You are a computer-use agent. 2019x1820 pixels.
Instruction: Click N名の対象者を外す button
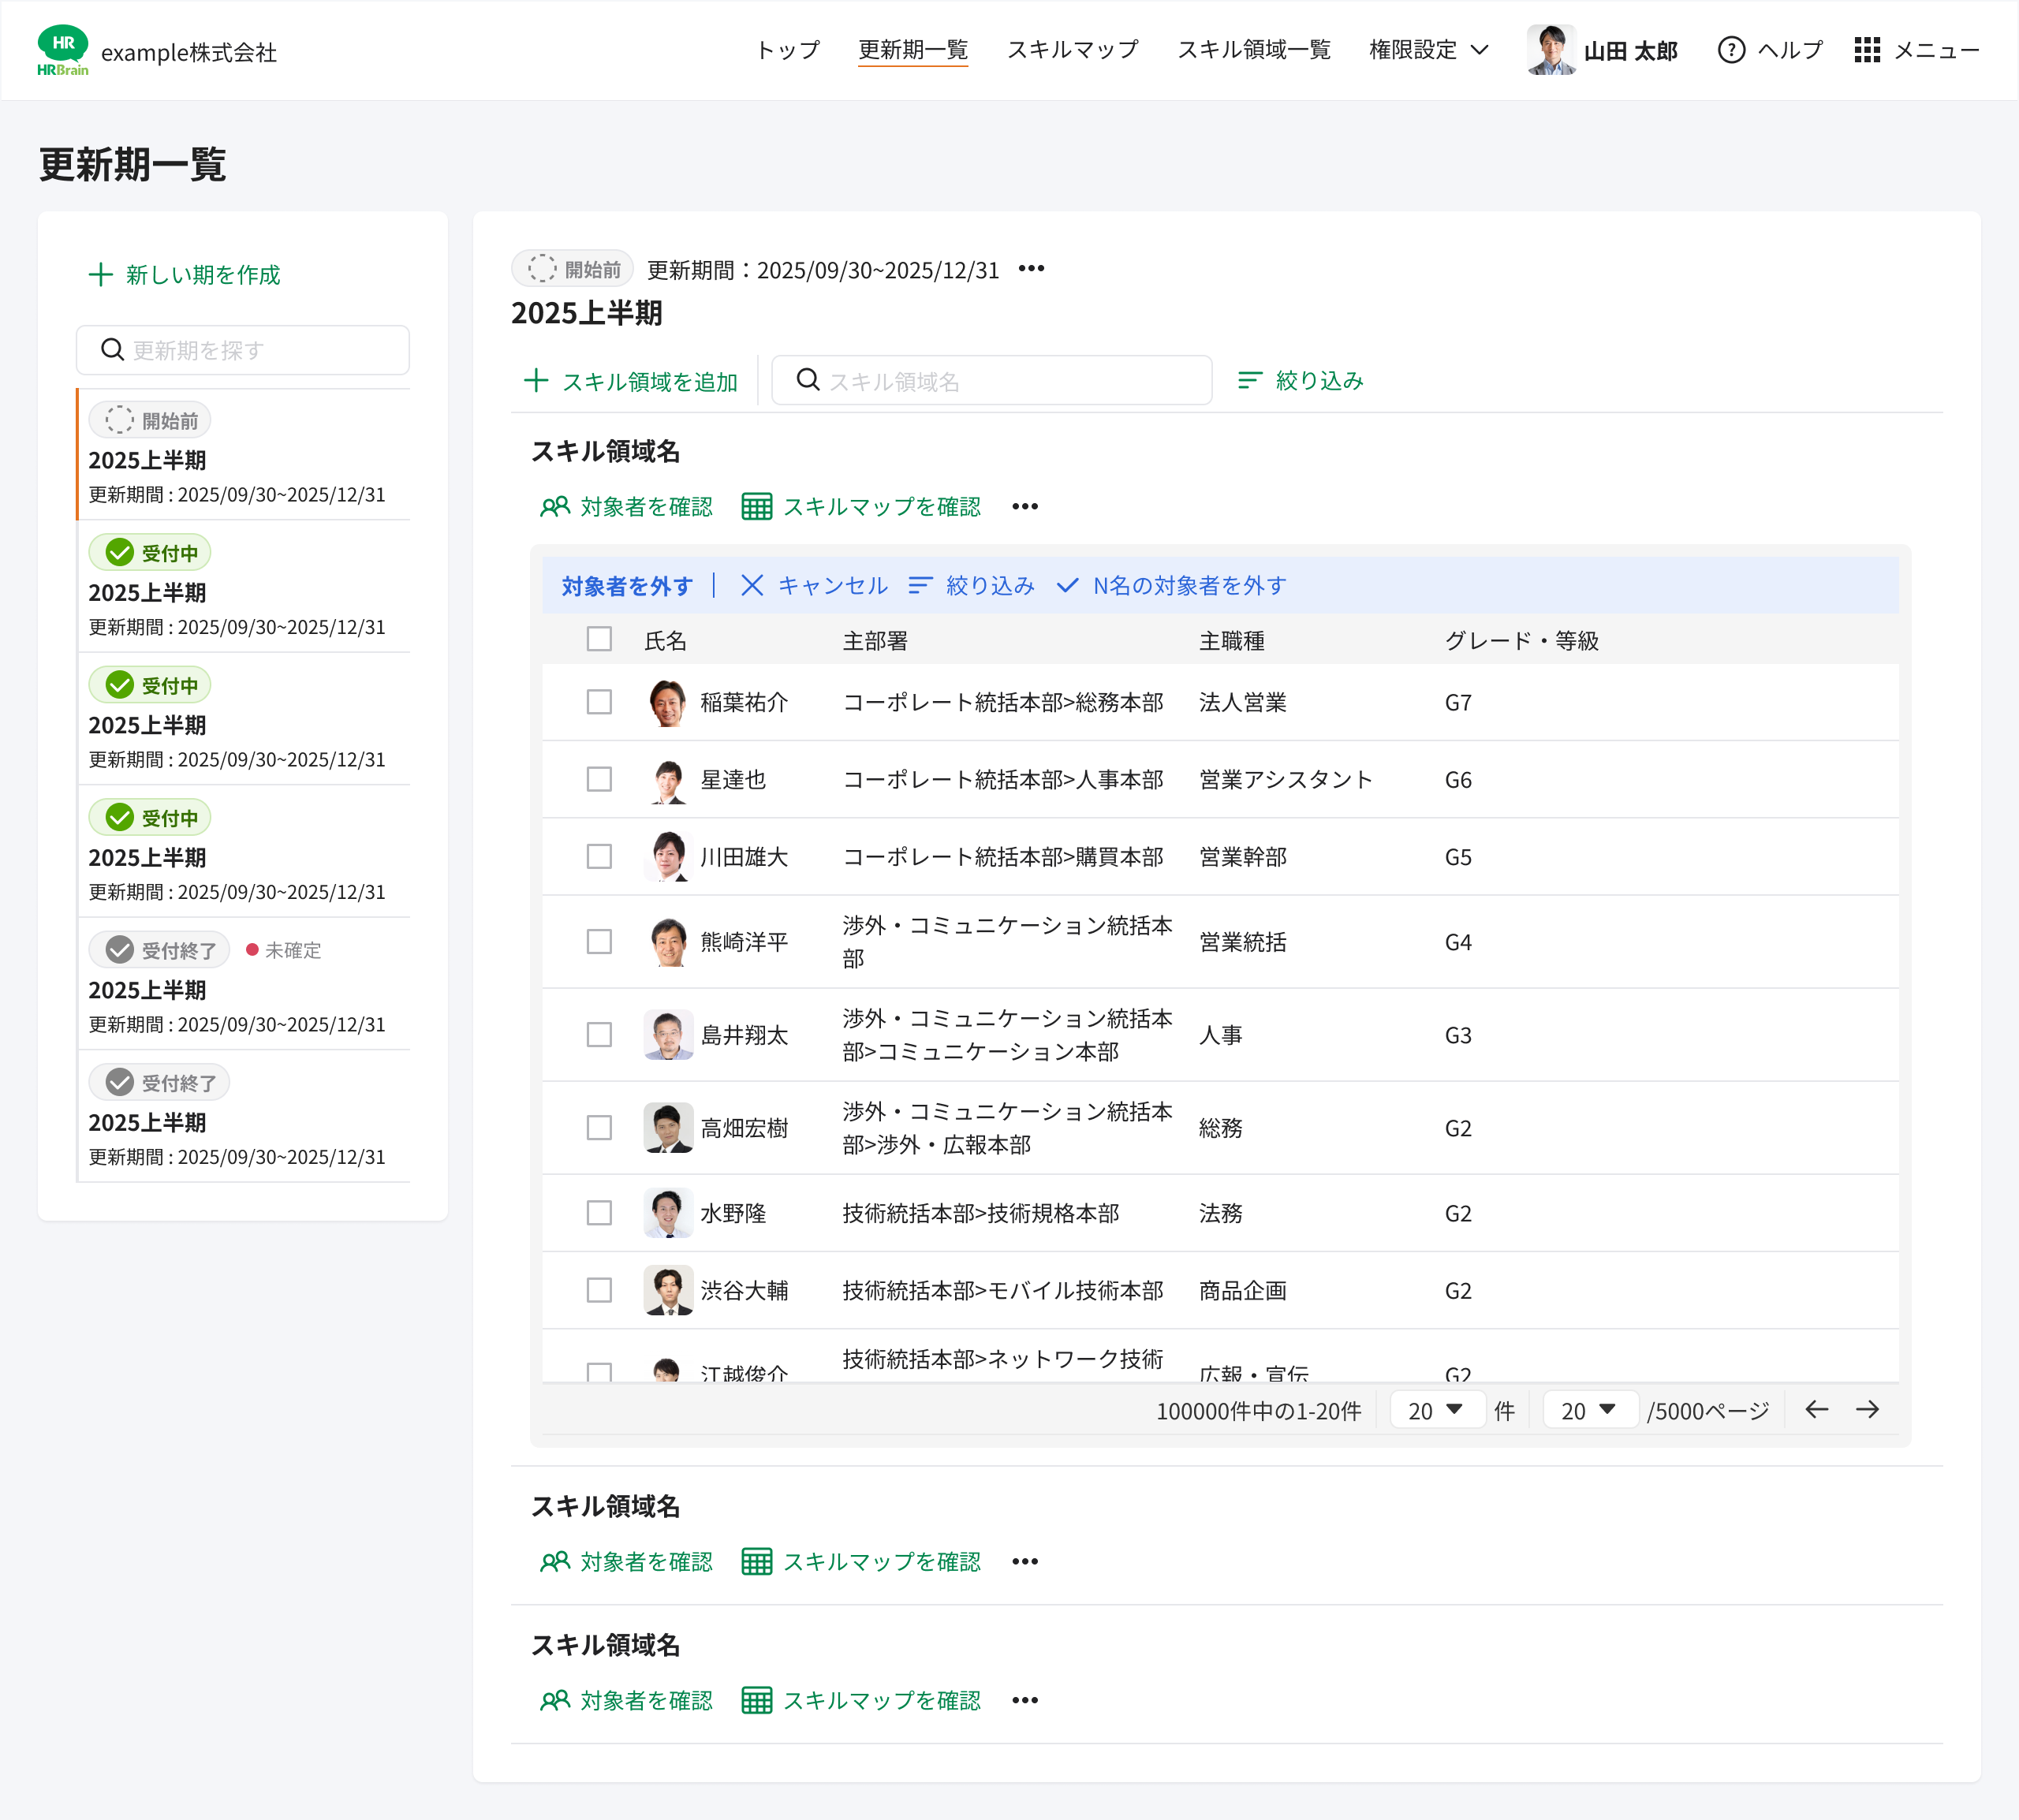(1171, 586)
